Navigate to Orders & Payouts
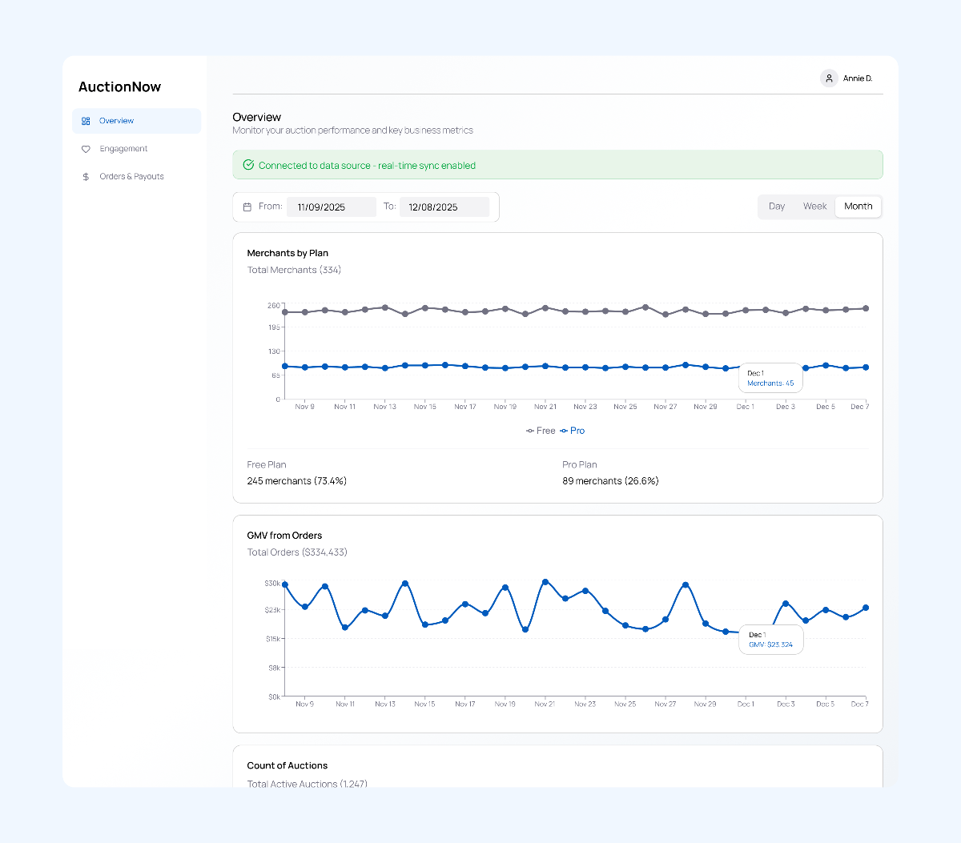This screenshot has width=961, height=843. coord(131,176)
